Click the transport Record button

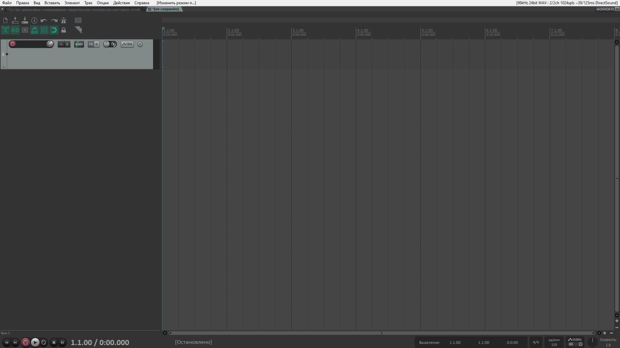(x=25, y=342)
